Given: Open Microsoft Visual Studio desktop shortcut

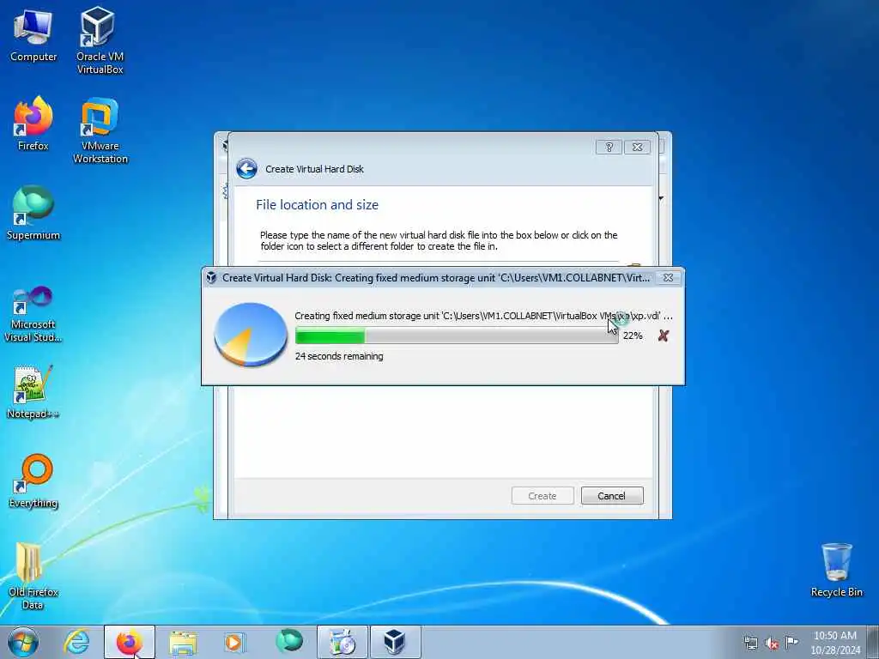Looking at the screenshot, I should pos(33,314).
